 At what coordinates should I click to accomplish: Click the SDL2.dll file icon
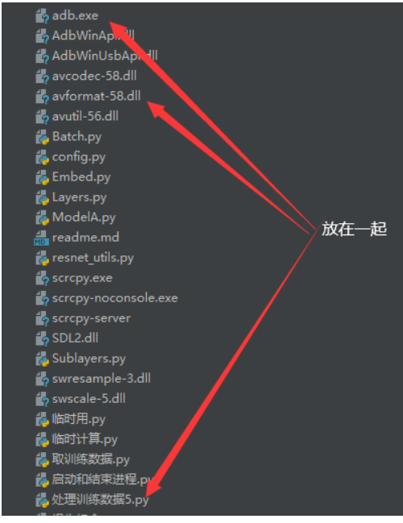click(42, 339)
